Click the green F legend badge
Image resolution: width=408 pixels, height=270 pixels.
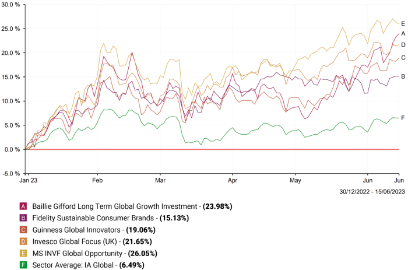[x=23, y=265]
